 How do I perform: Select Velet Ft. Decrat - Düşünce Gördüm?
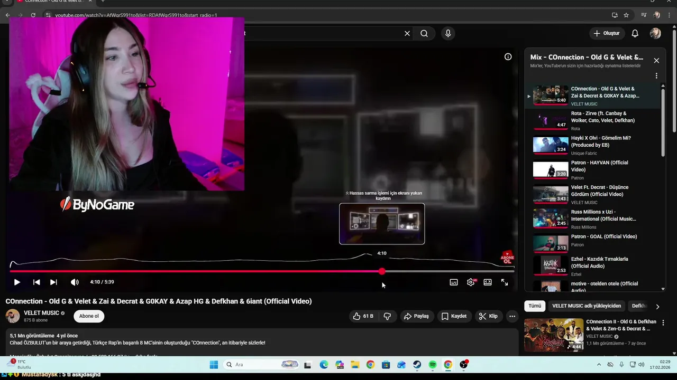pyautogui.click(x=592, y=194)
